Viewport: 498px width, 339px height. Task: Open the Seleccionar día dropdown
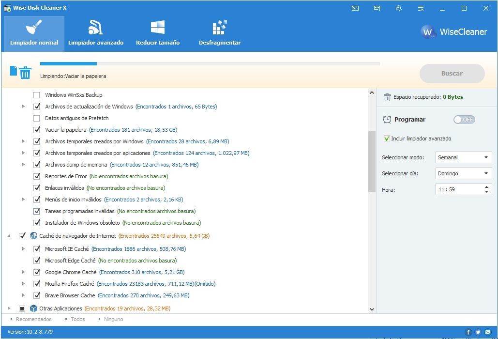coord(463,173)
